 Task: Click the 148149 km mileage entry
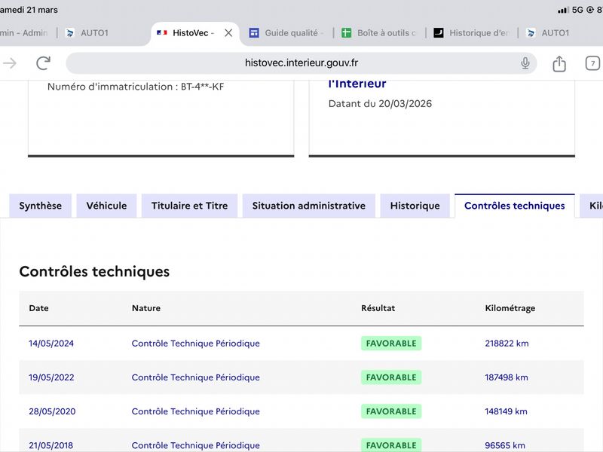(506, 411)
